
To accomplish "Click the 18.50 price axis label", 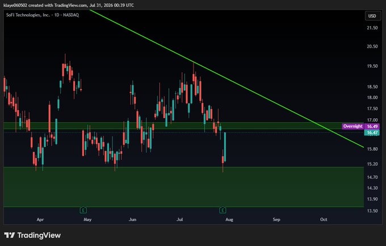I will [372, 87].
